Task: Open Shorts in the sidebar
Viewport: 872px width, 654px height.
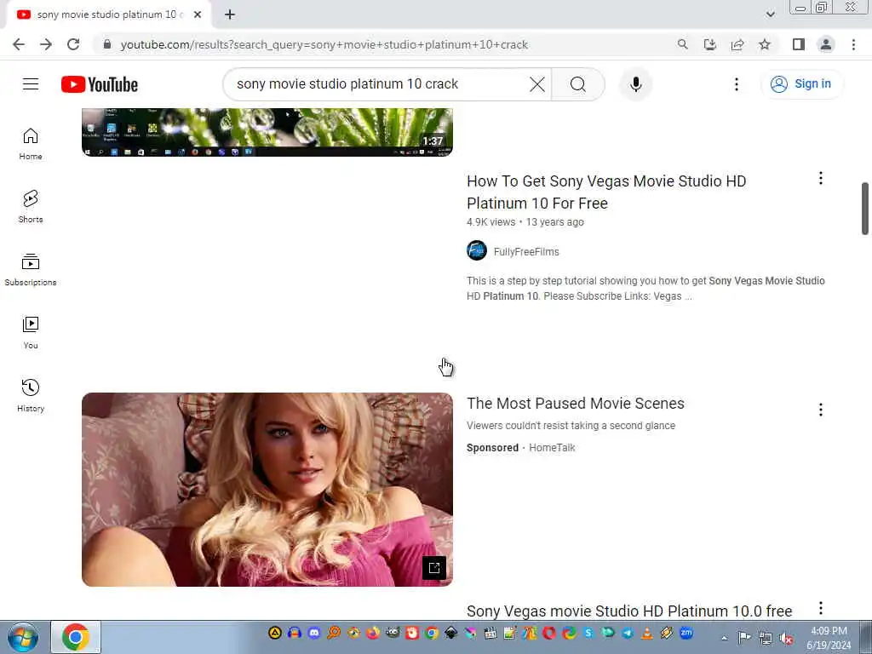Action: click(31, 207)
